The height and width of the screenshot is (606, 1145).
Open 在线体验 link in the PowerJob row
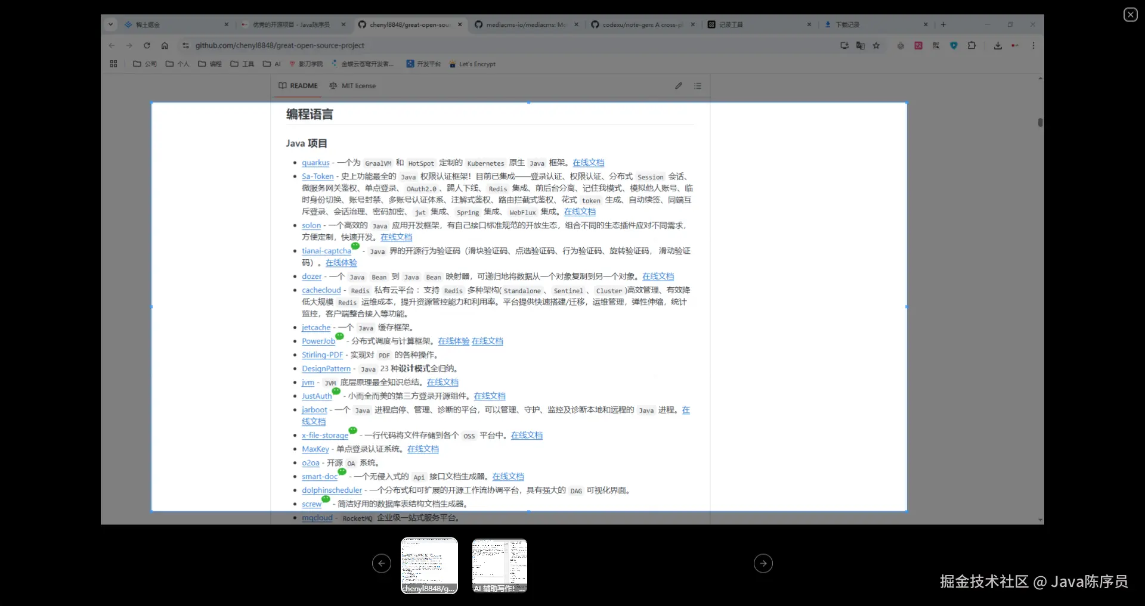click(x=454, y=341)
